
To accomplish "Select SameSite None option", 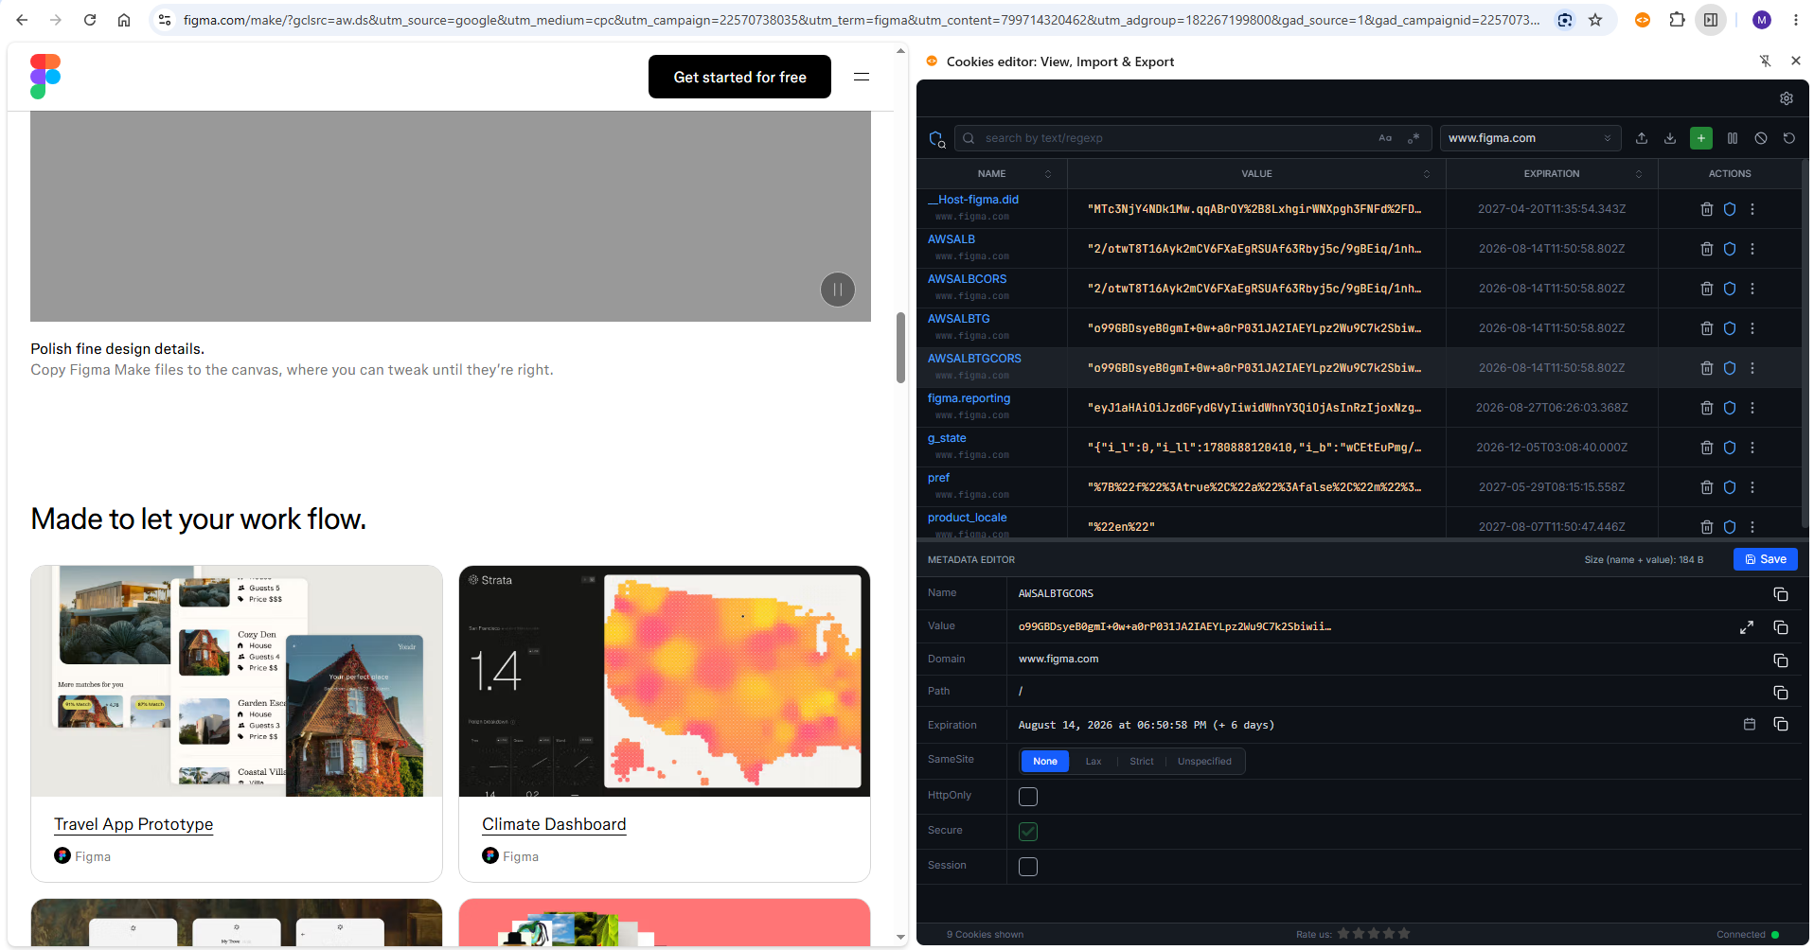I will click(x=1045, y=761).
